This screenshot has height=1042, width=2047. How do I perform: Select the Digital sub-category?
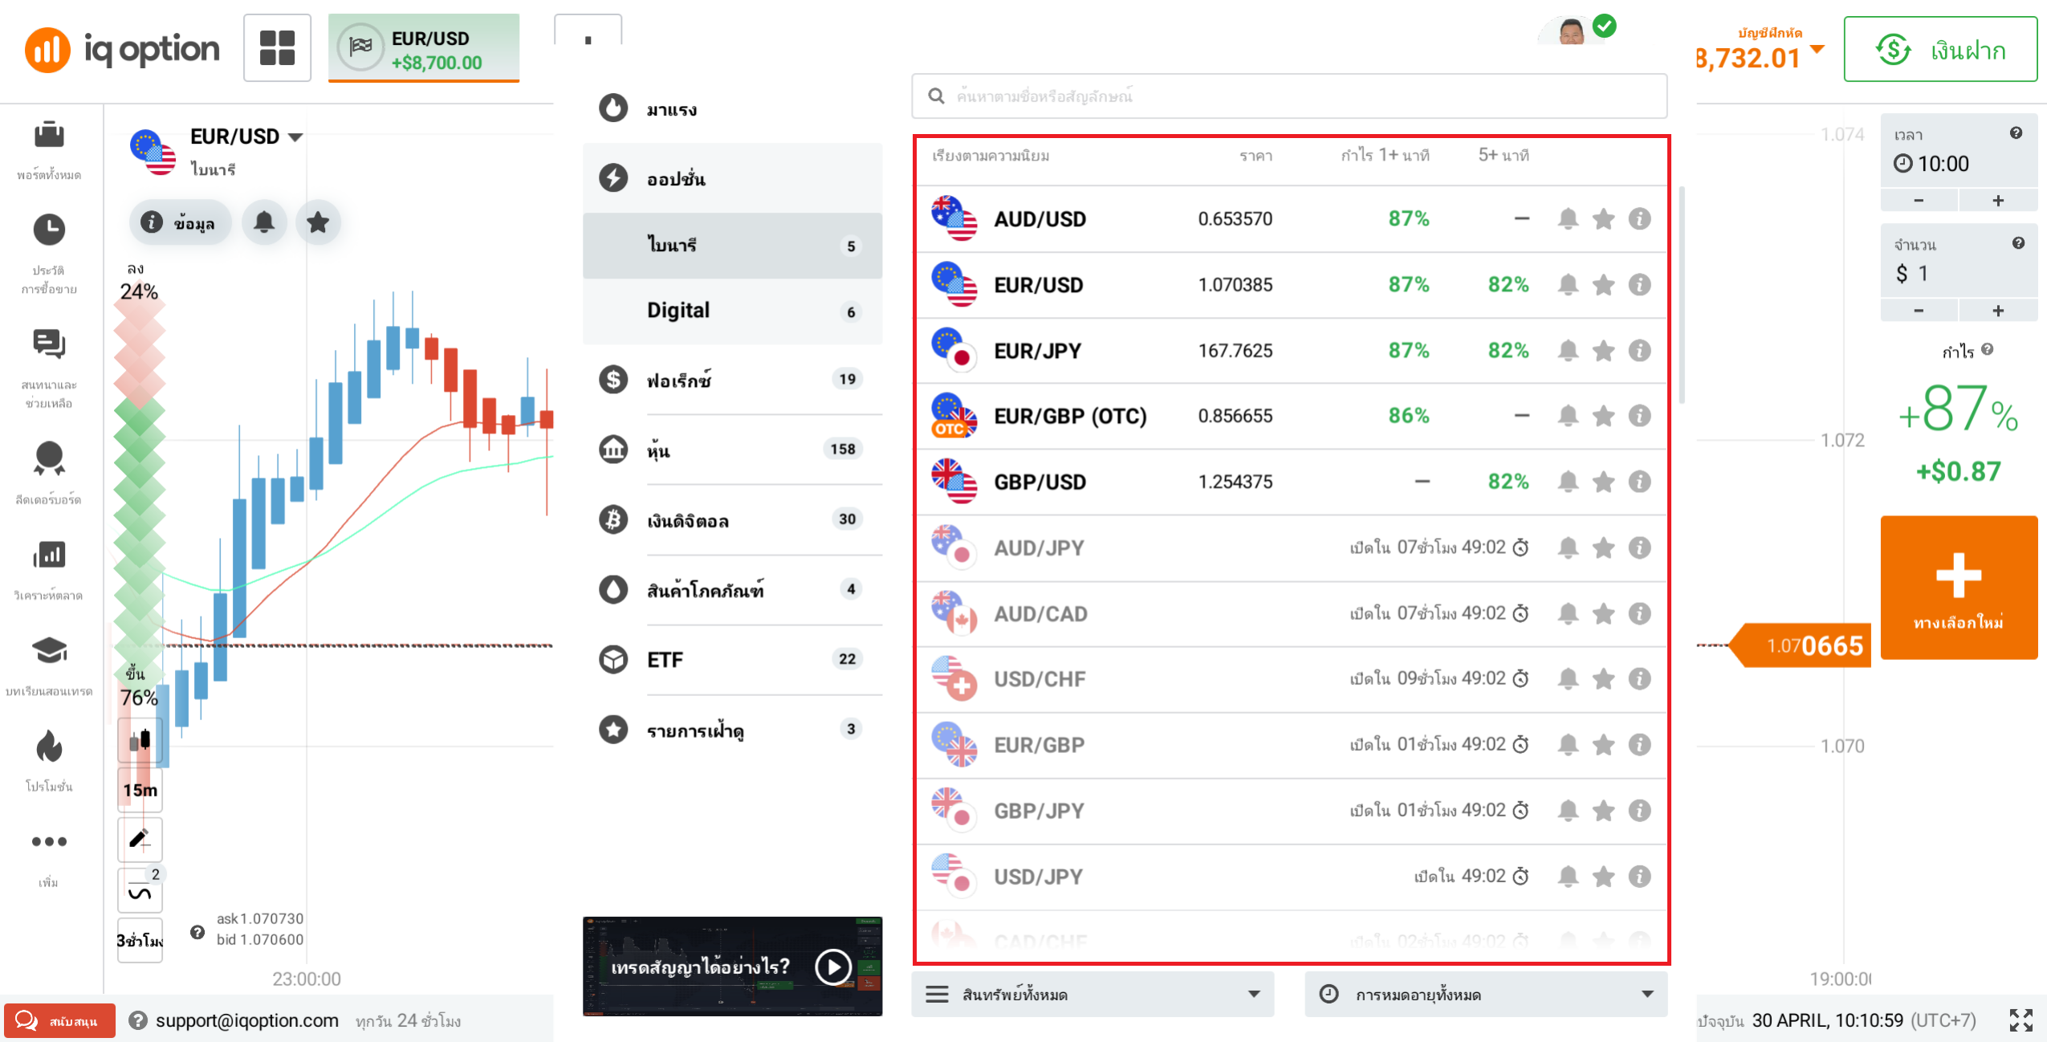732,311
